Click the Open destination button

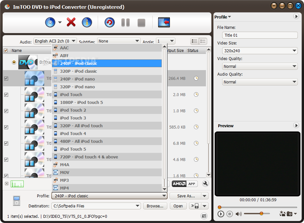(x=178, y=206)
